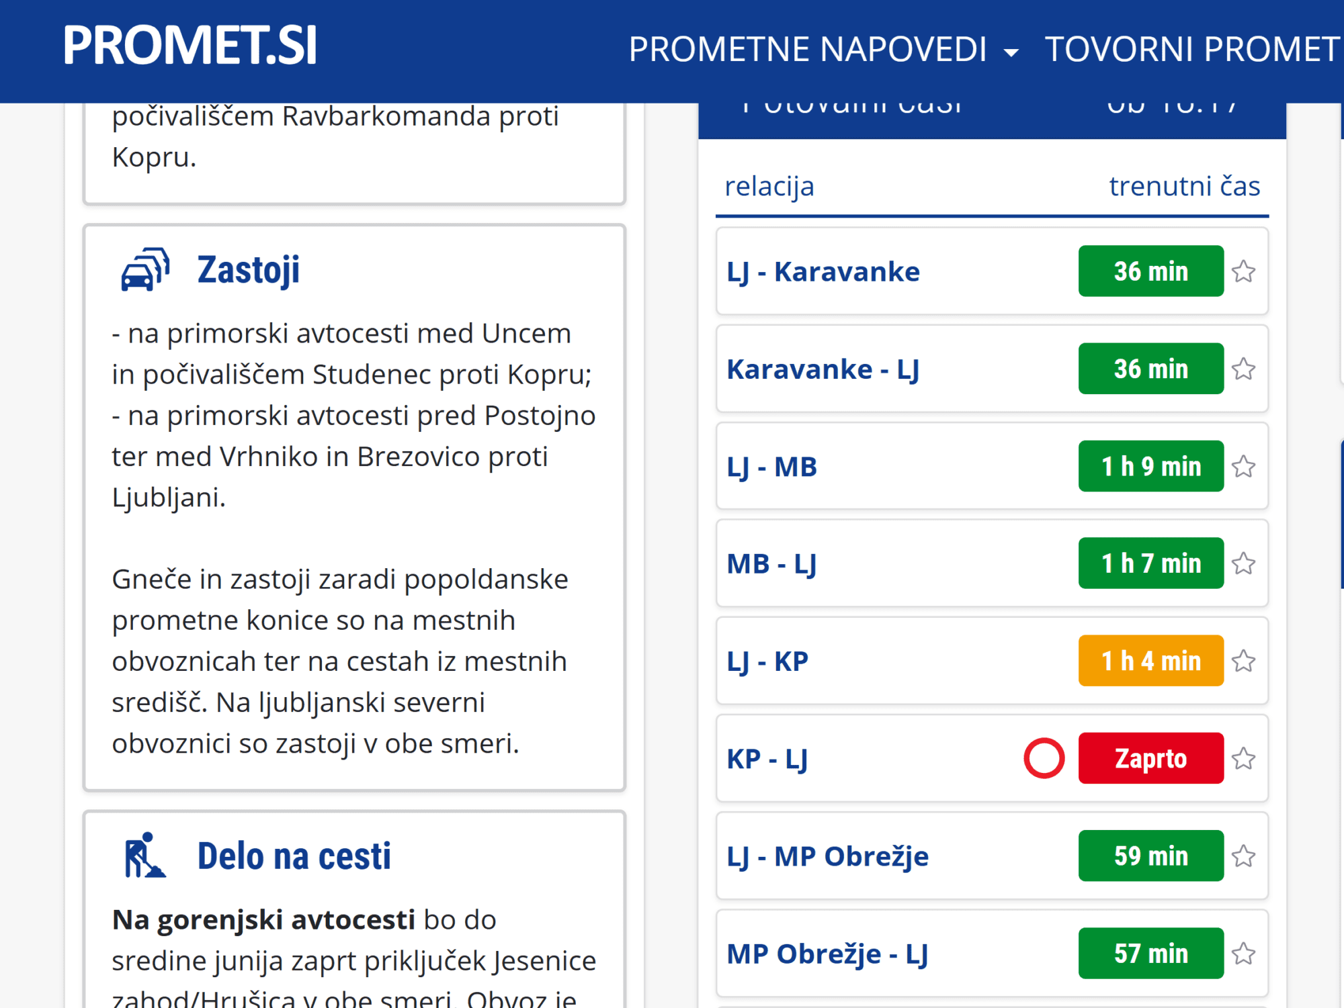Star the LJ - MB route
The image size is (1344, 1008).
tap(1243, 467)
